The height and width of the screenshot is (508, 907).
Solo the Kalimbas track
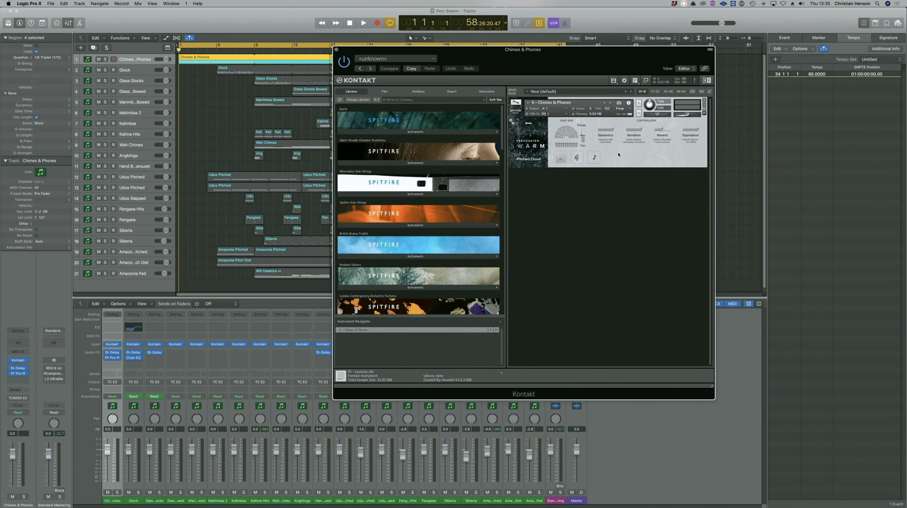[x=105, y=123]
